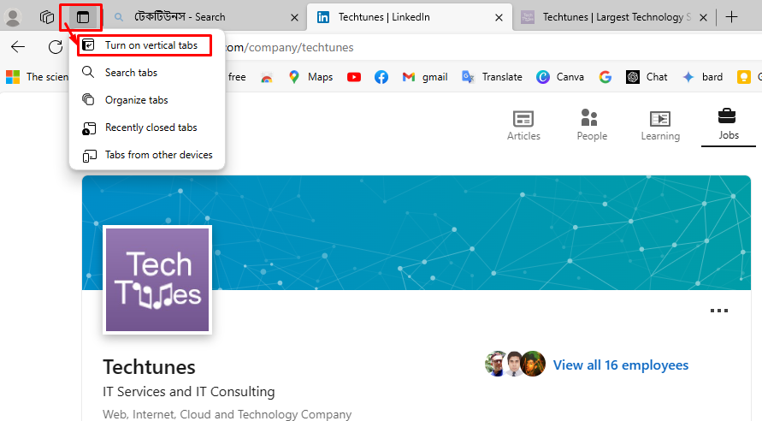
Task: Open the YouTube bookmark
Action: [x=354, y=77]
